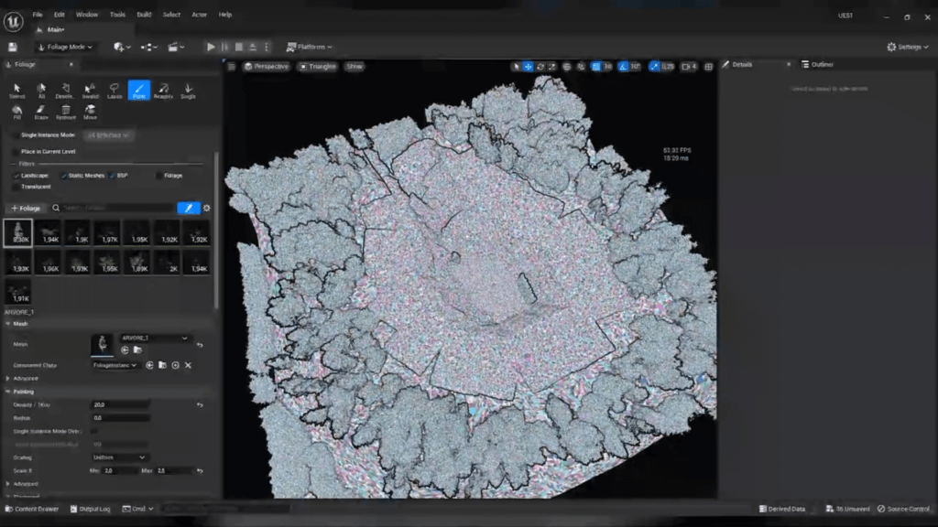Click the add Foliage button
Screen dimensions: 938x527
click(x=26, y=209)
